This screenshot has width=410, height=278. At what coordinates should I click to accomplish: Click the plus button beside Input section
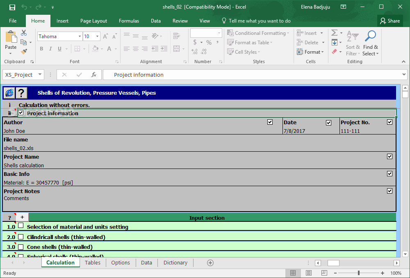(22, 217)
